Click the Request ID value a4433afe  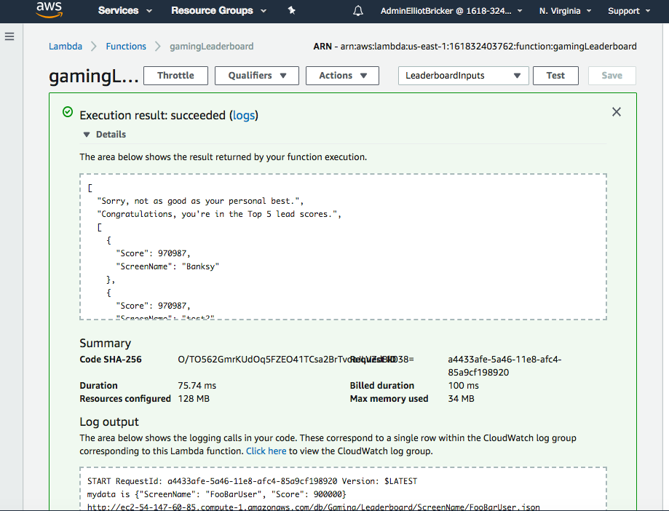504,365
